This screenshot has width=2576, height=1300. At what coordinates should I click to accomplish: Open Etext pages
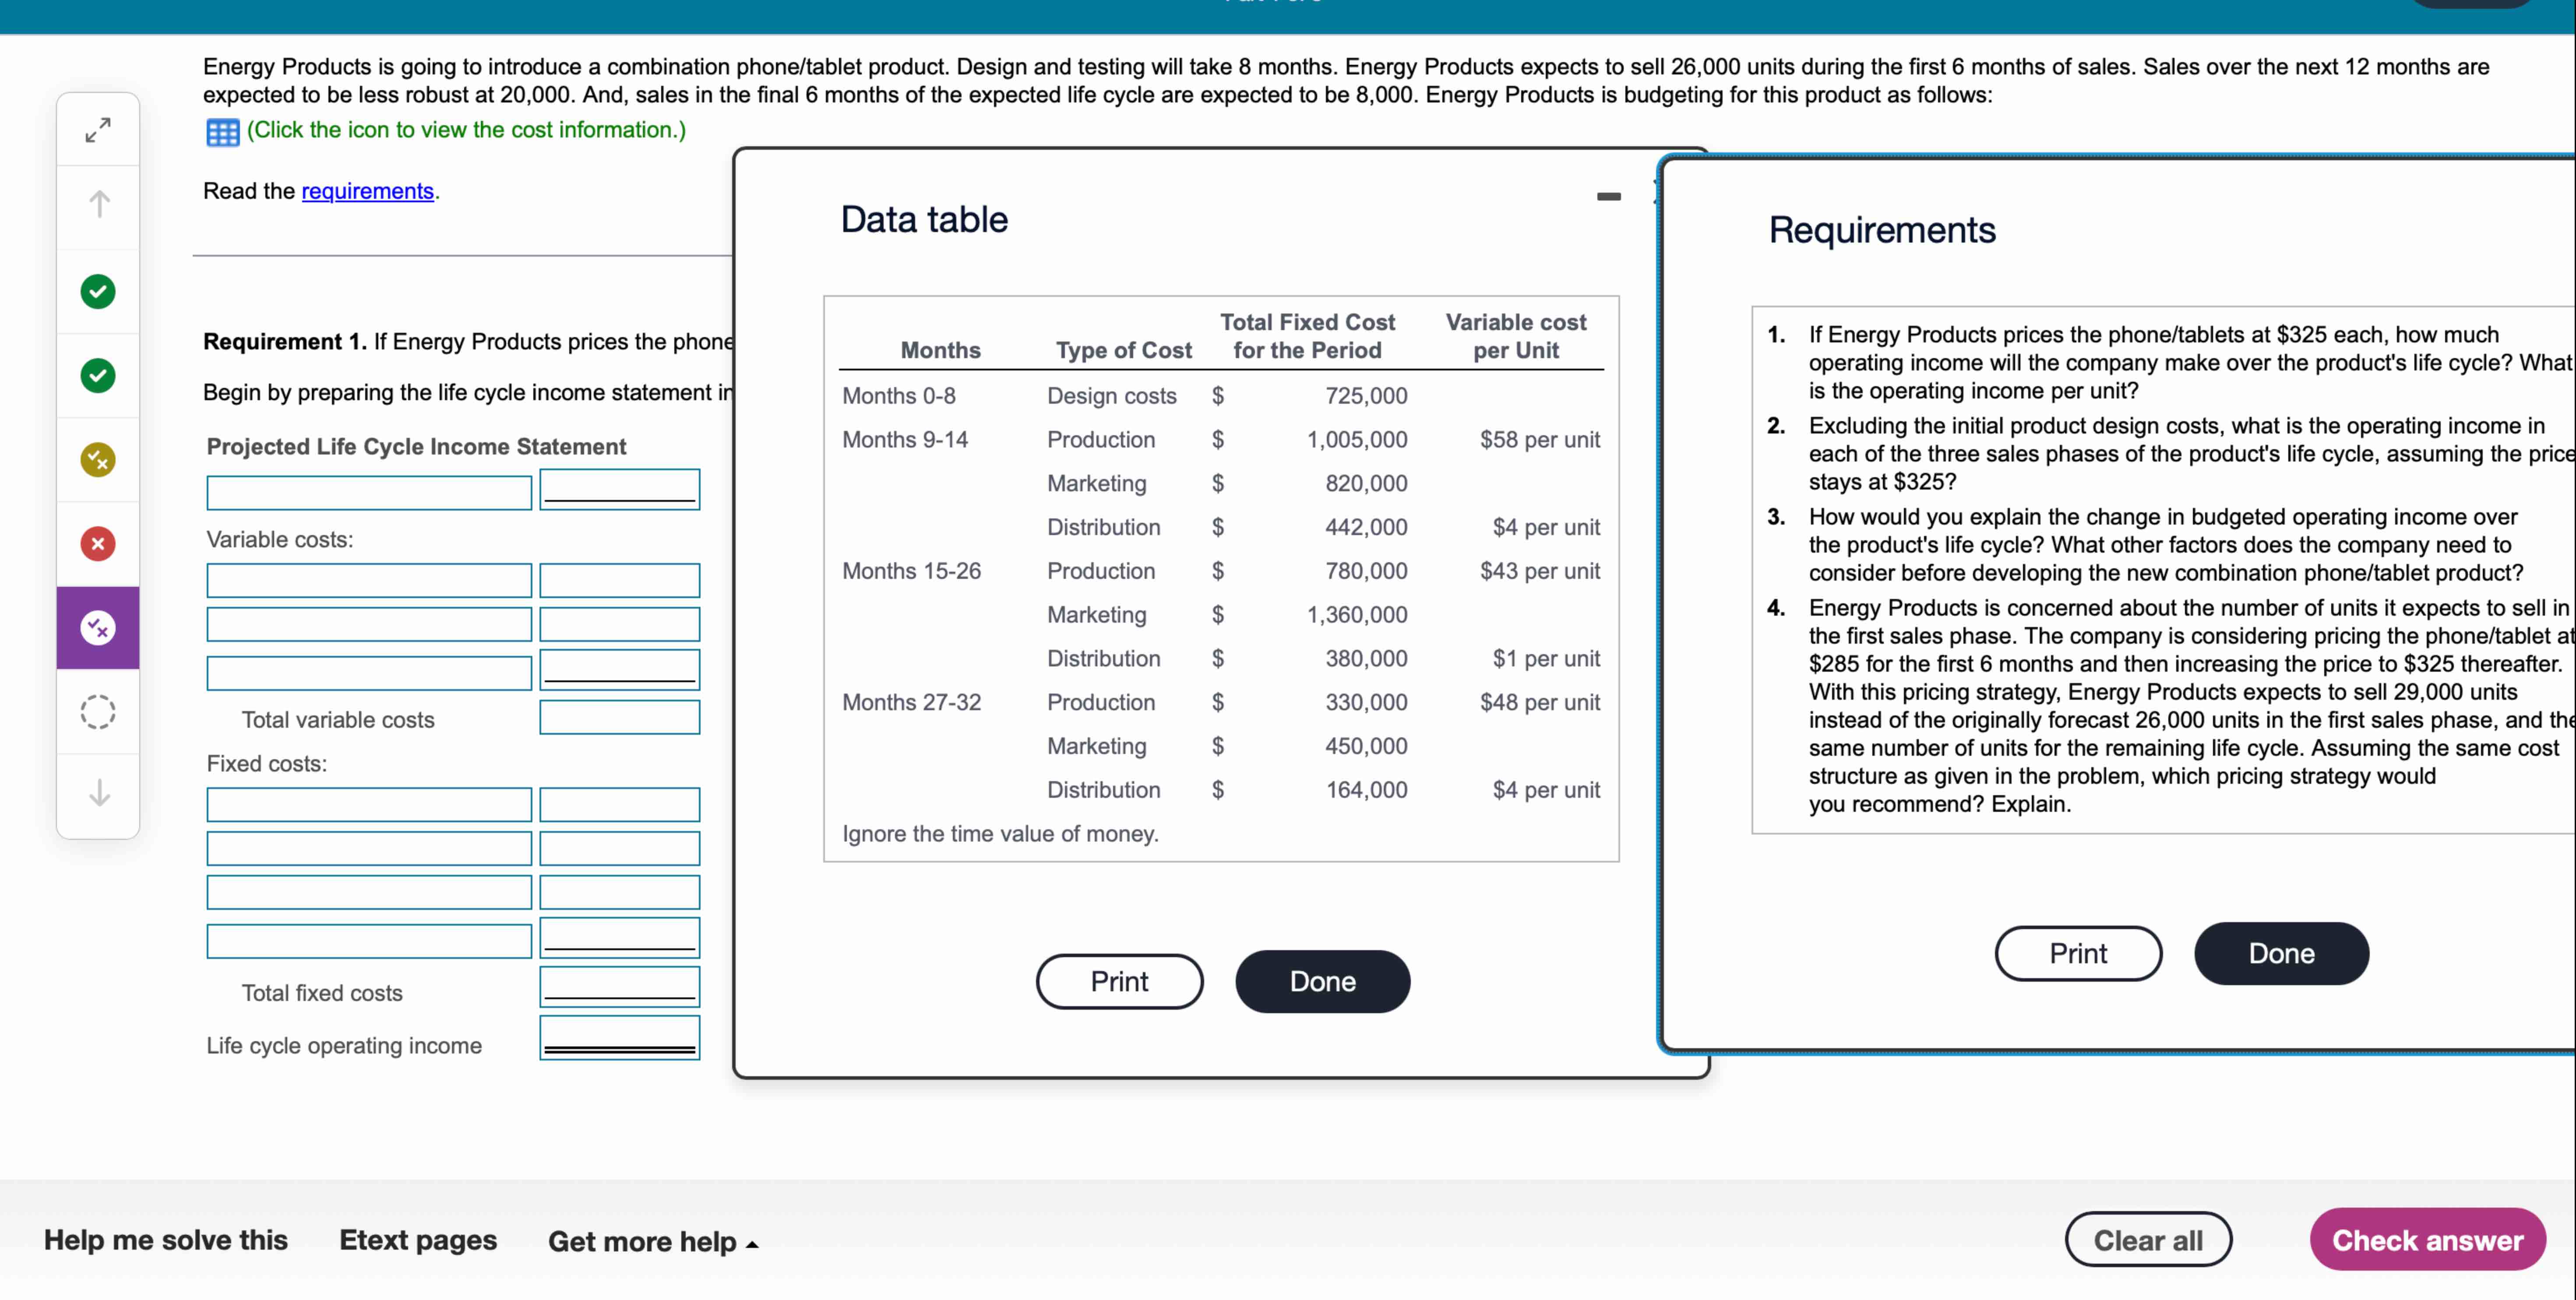(418, 1240)
